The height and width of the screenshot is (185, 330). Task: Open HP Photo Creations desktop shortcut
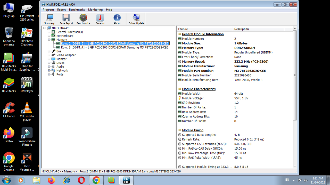click(27, 37)
